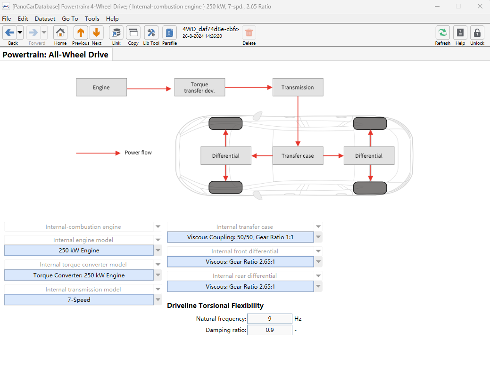Expand the Internal front differential dropdown
The width and height of the screenshot is (490, 380).
(x=318, y=251)
